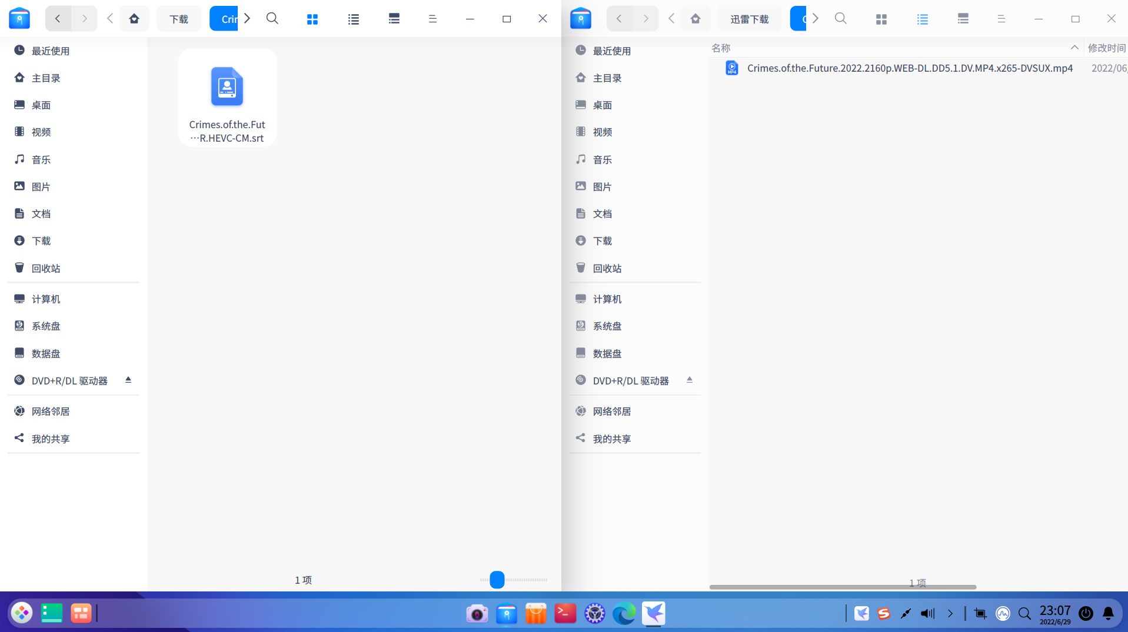
Task: Open 计算机 in left window sidebar
Action: coord(74,299)
